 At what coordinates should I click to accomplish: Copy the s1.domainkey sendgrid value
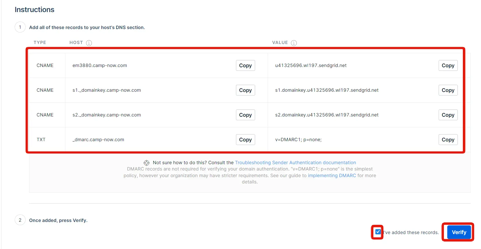pyautogui.click(x=448, y=90)
